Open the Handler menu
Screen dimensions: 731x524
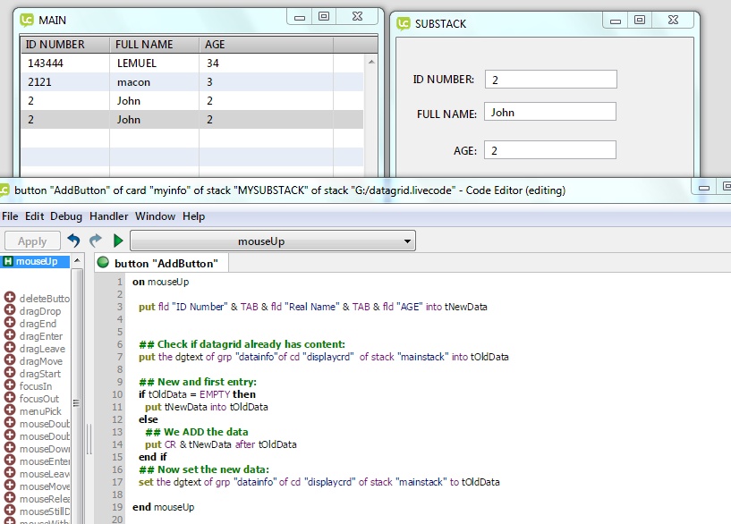[108, 216]
